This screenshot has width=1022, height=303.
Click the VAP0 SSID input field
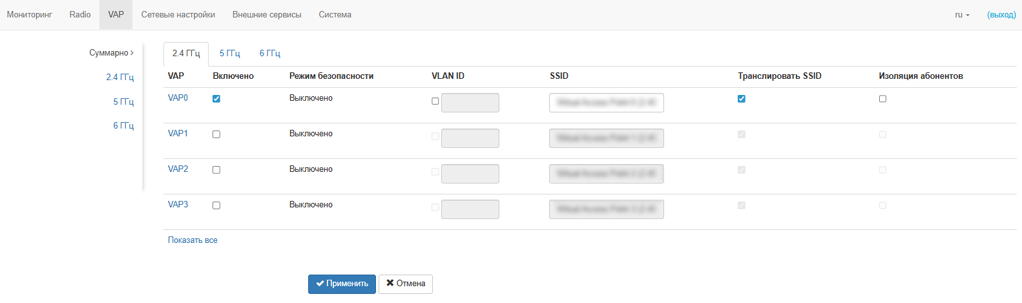(x=606, y=103)
